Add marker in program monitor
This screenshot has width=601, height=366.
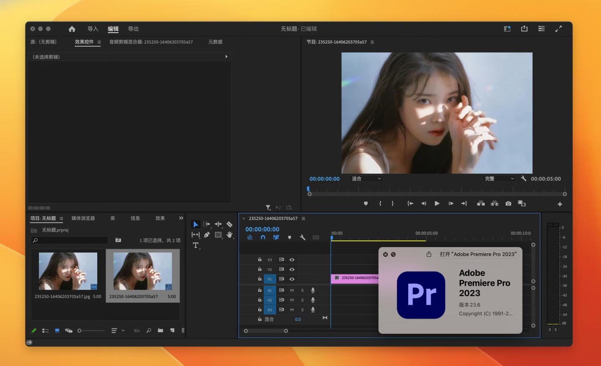pos(366,204)
